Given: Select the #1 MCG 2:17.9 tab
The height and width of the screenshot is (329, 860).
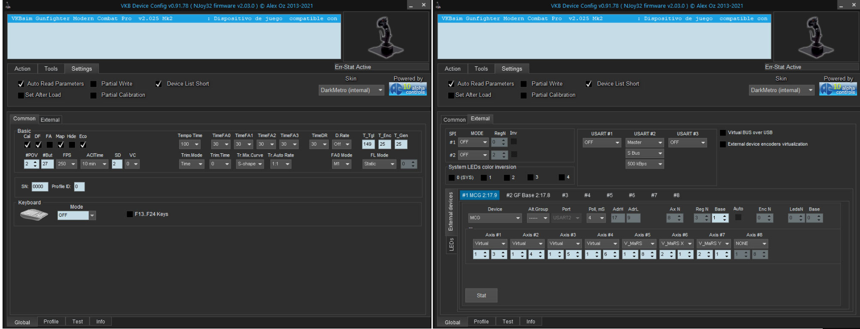Looking at the screenshot, I should [479, 195].
